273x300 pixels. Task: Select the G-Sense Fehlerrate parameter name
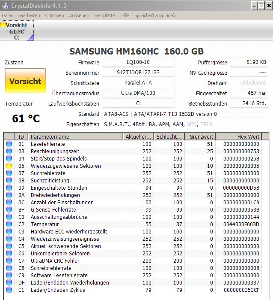click(53, 210)
